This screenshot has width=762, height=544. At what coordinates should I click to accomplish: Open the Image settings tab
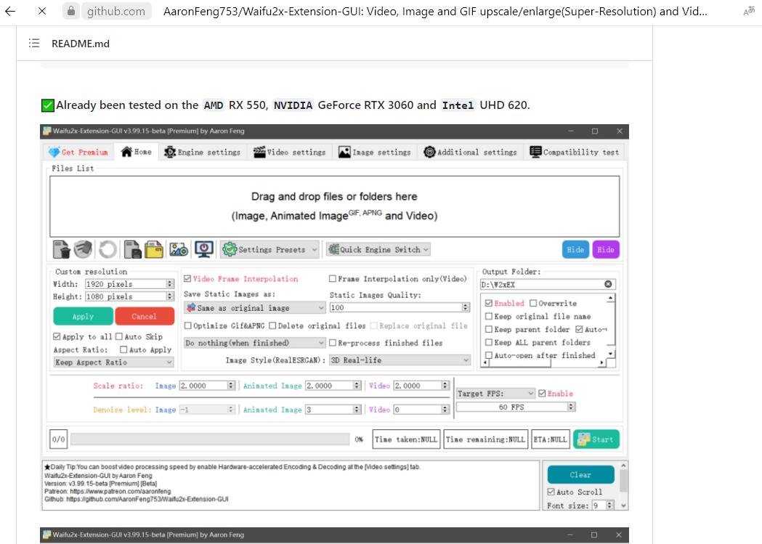point(375,152)
